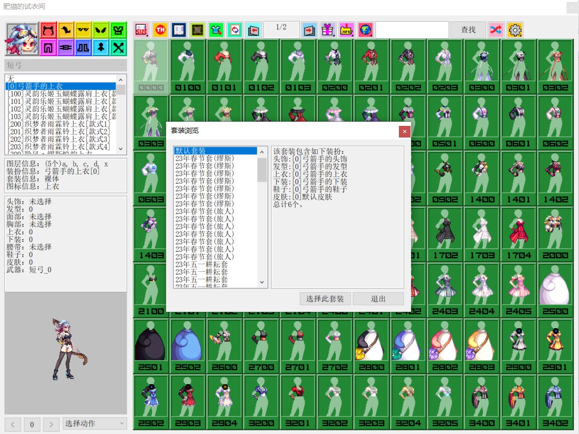Click the framed canvas toolbar icon
Viewport: 579px width, 434px height.
point(198,30)
